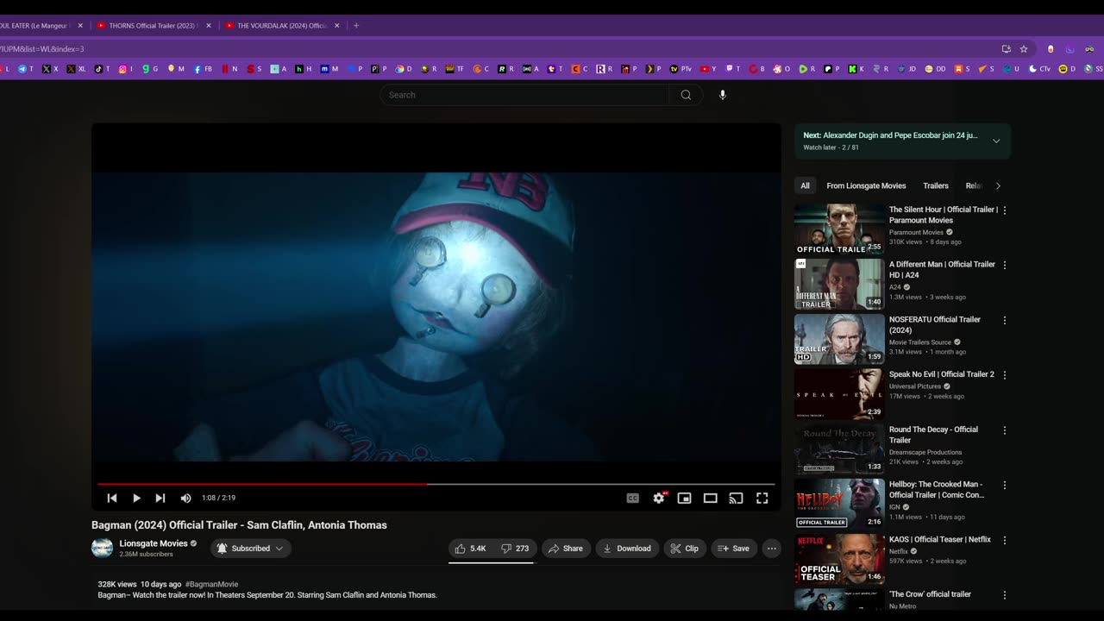Open options for Speak No Evil video
The image size is (1104, 621).
pos(1004,375)
